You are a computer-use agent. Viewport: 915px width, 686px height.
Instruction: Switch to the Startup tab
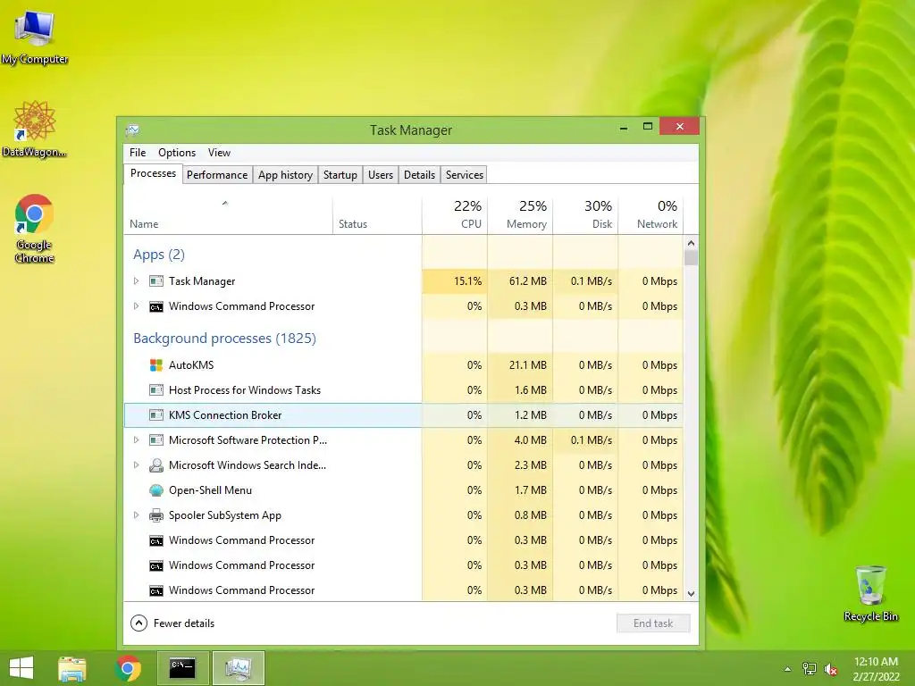[x=340, y=175]
